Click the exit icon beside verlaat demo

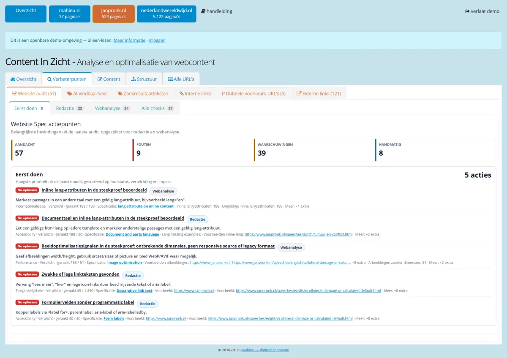click(467, 11)
